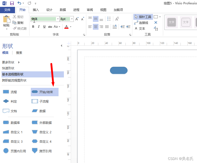
Task: Select Cross-Functional Flowchart Shapes (跨职能流程图形状) stencil
Action: [x=14, y=80]
